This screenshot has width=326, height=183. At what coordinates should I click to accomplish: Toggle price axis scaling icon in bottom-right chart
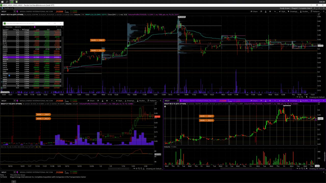point(319,104)
